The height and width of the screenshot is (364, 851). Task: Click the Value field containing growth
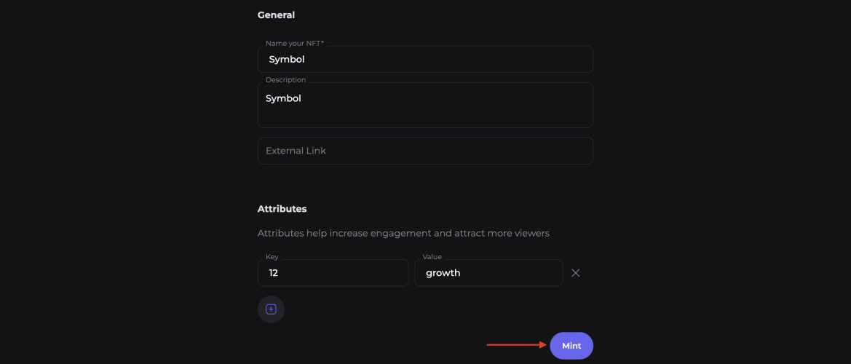point(488,273)
